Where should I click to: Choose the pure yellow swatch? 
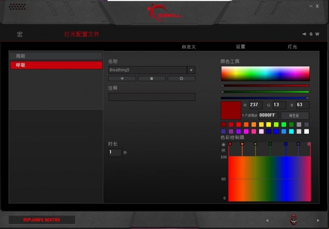[269, 125]
